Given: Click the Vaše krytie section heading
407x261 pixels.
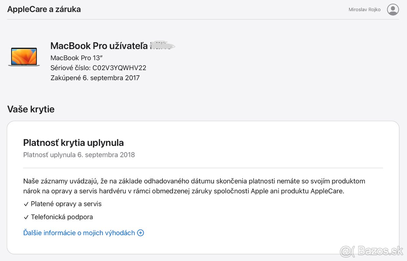Looking at the screenshot, I should (31, 109).
